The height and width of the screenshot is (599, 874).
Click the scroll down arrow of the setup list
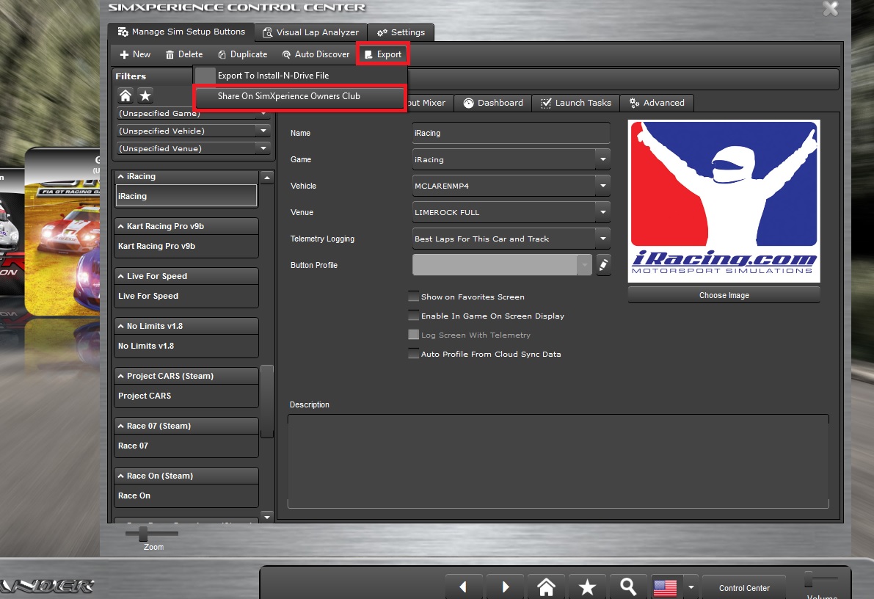(x=267, y=517)
